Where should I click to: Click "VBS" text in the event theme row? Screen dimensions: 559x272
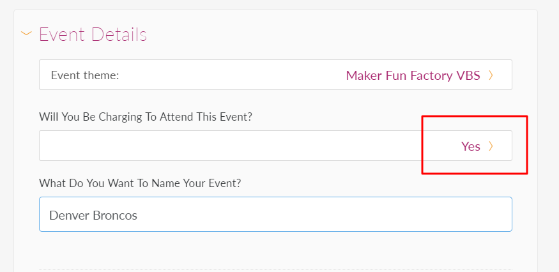[467, 75]
